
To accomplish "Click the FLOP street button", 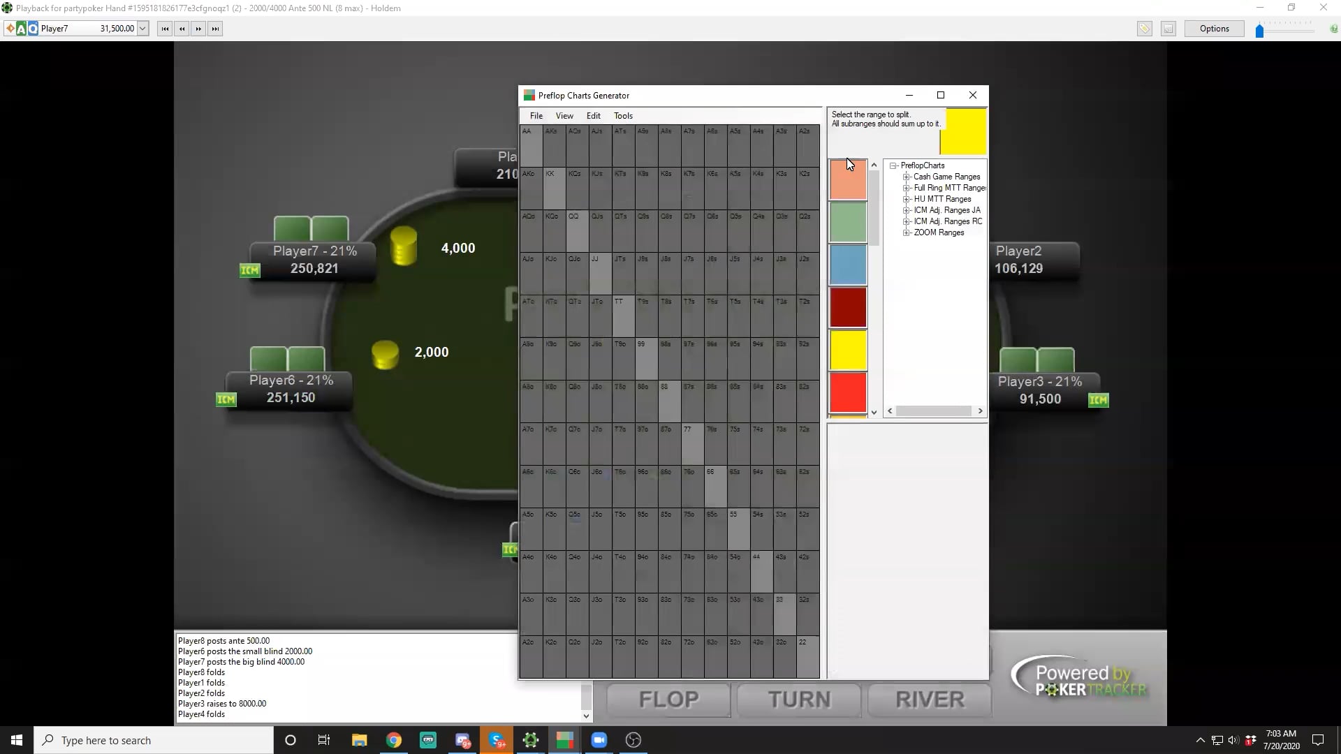I will click(668, 700).
